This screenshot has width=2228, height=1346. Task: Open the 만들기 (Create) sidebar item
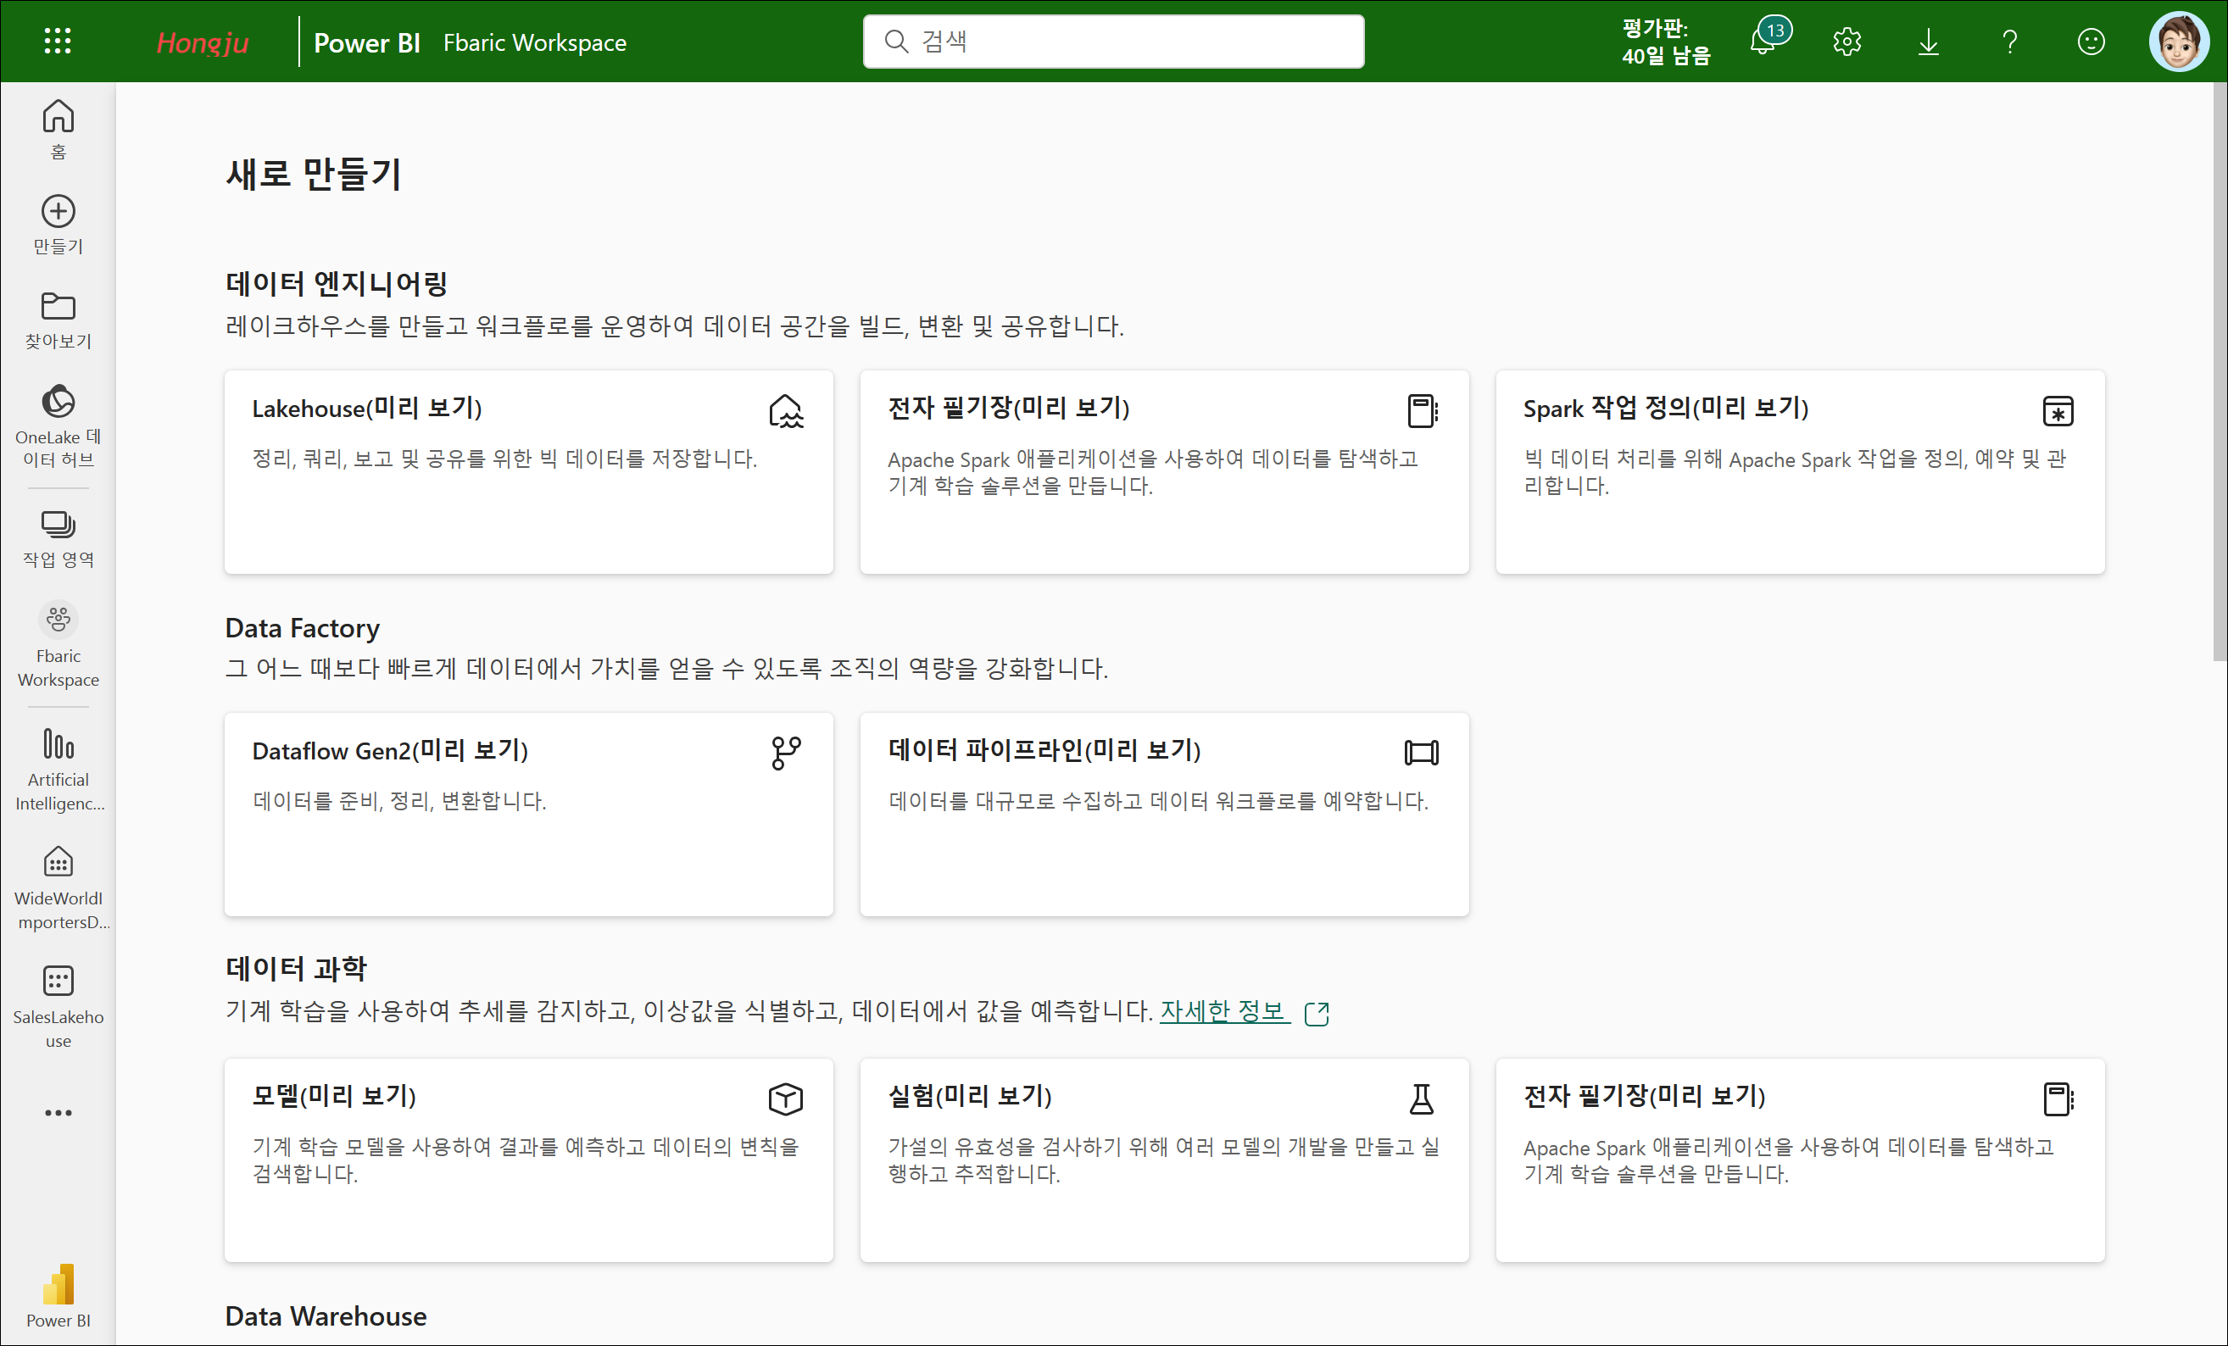click(58, 225)
